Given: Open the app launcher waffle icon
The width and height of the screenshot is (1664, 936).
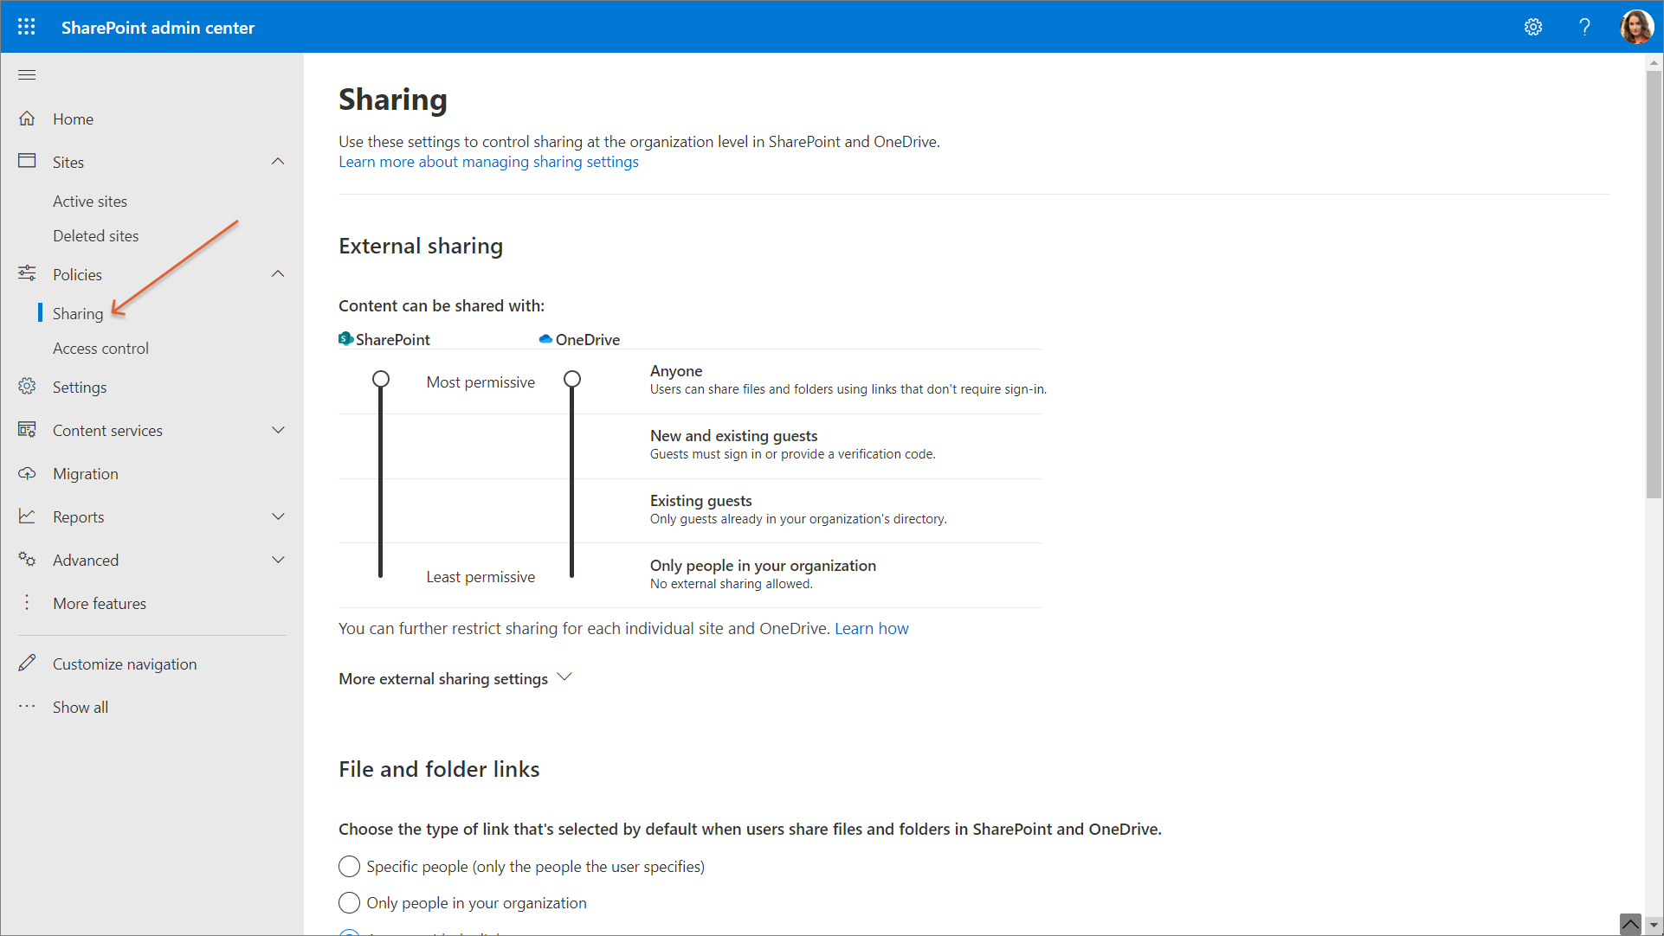Looking at the screenshot, I should click(27, 27).
